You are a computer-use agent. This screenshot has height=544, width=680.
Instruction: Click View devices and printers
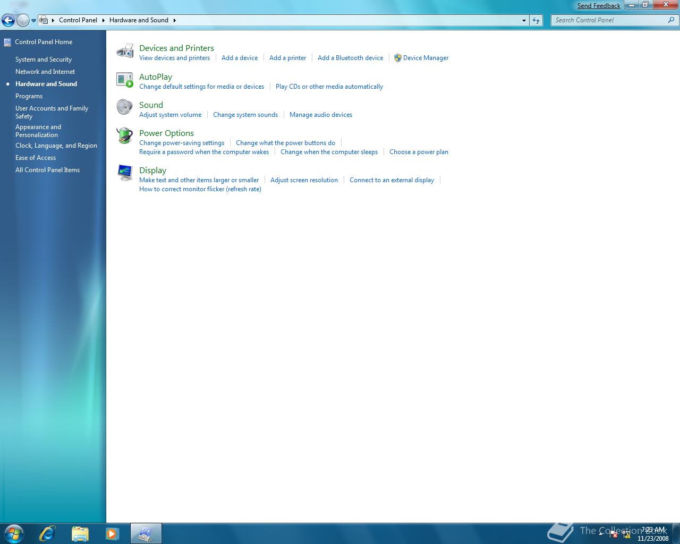174,58
